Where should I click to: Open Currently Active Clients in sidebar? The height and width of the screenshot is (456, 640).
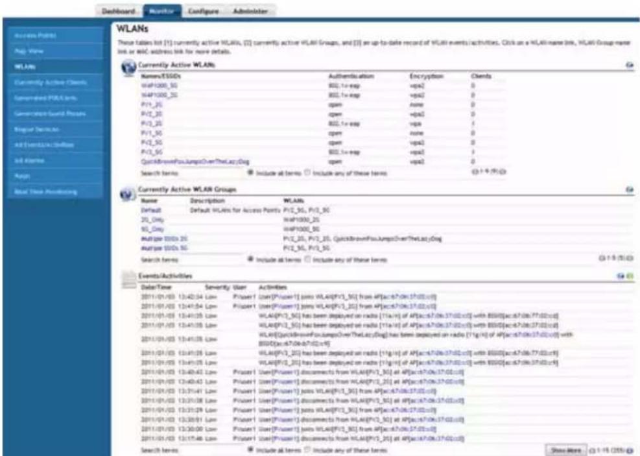click(x=56, y=82)
